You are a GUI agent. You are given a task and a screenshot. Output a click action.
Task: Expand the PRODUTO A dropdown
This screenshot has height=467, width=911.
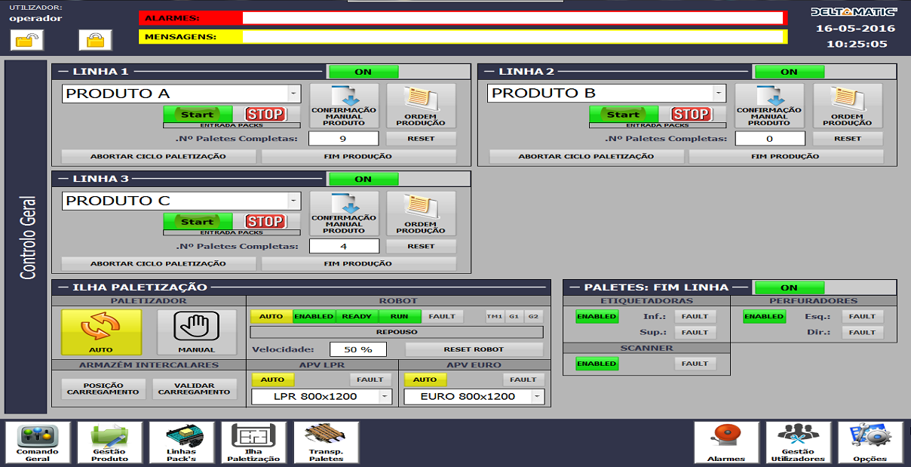pyautogui.click(x=293, y=94)
